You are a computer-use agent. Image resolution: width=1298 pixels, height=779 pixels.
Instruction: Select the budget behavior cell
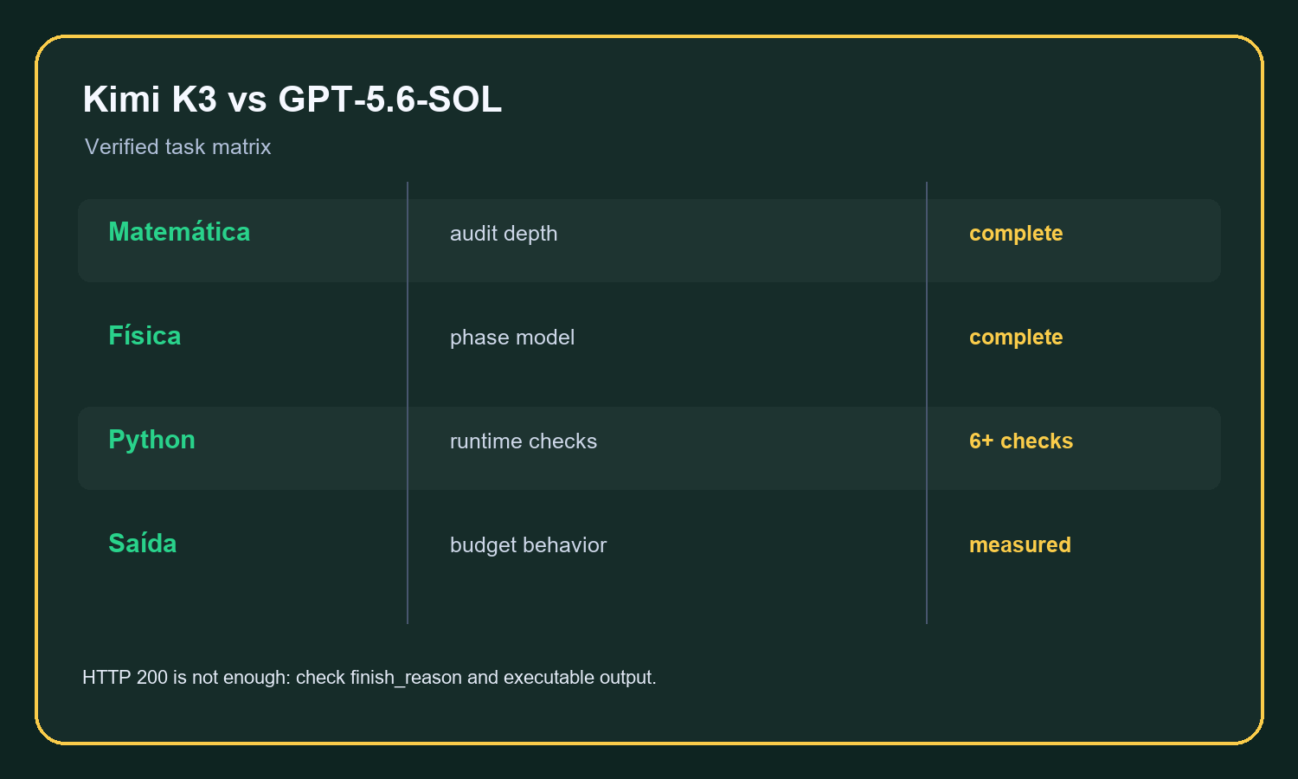pos(528,545)
